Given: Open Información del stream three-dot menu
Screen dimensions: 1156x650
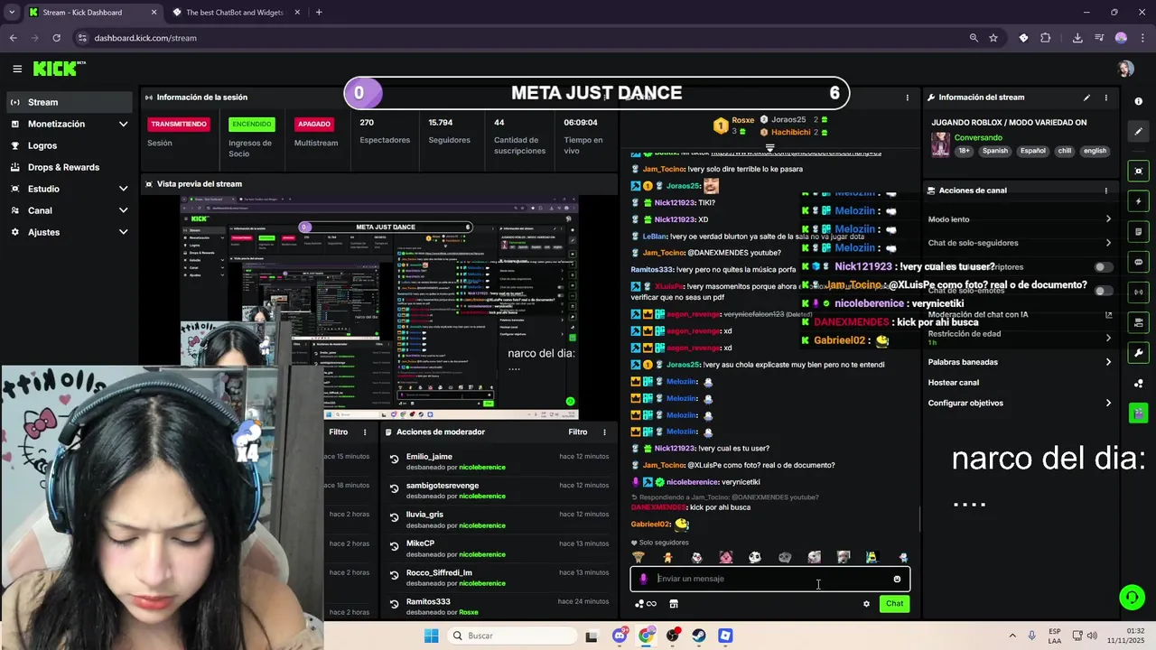Looking at the screenshot, I should [x=1105, y=97].
